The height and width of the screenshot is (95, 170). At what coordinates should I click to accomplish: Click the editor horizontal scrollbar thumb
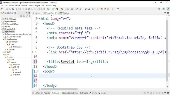coord(59,89)
